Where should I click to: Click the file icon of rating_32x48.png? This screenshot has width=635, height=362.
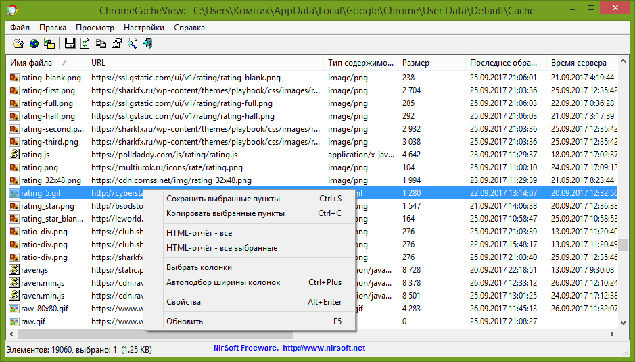[14, 180]
